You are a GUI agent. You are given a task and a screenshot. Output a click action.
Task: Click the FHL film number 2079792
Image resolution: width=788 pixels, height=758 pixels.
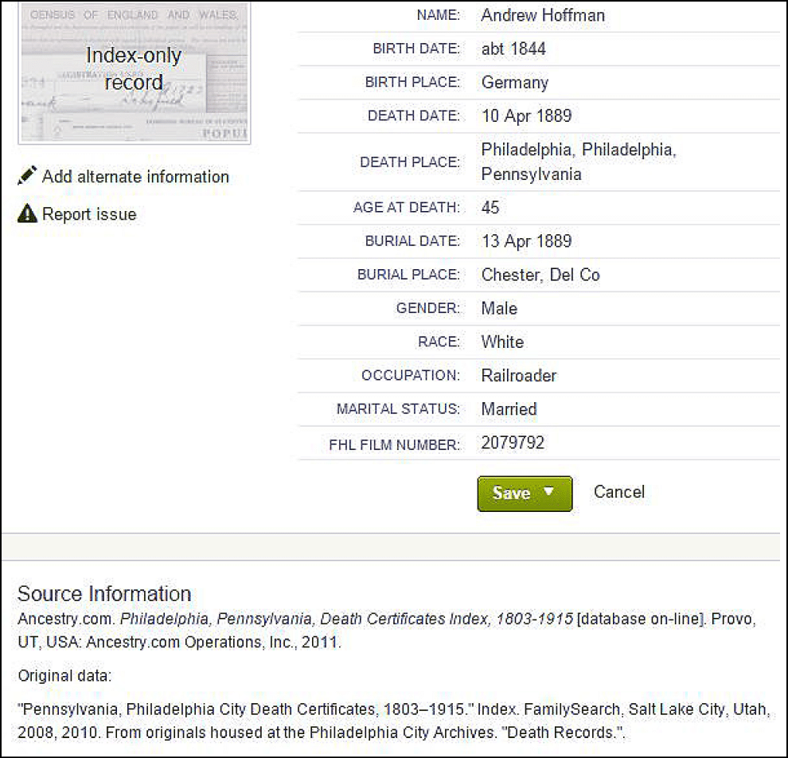click(x=513, y=443)
